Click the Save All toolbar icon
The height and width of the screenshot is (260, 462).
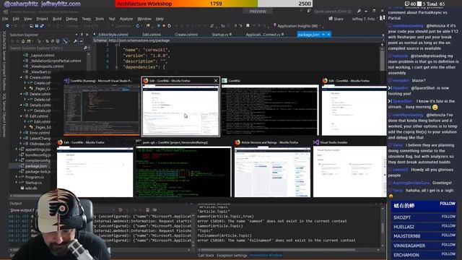pyautogui.click(x=42, y=26)
